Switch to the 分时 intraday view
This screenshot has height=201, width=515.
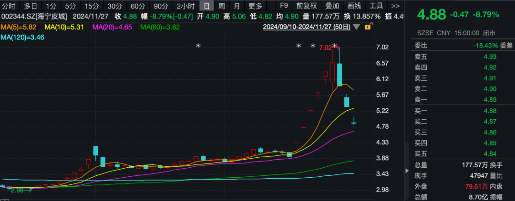coord(9,6)
